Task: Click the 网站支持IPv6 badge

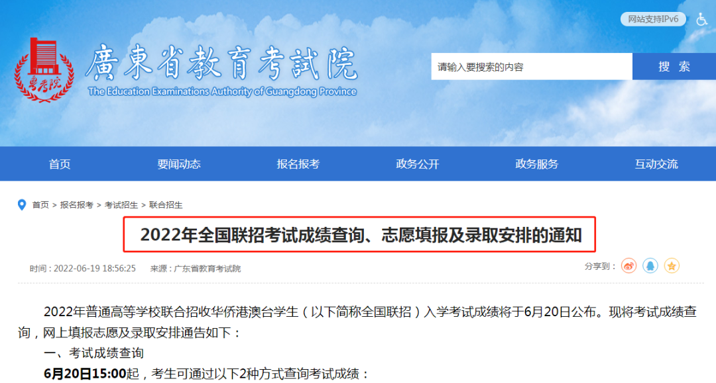Action: click(653, 19)
